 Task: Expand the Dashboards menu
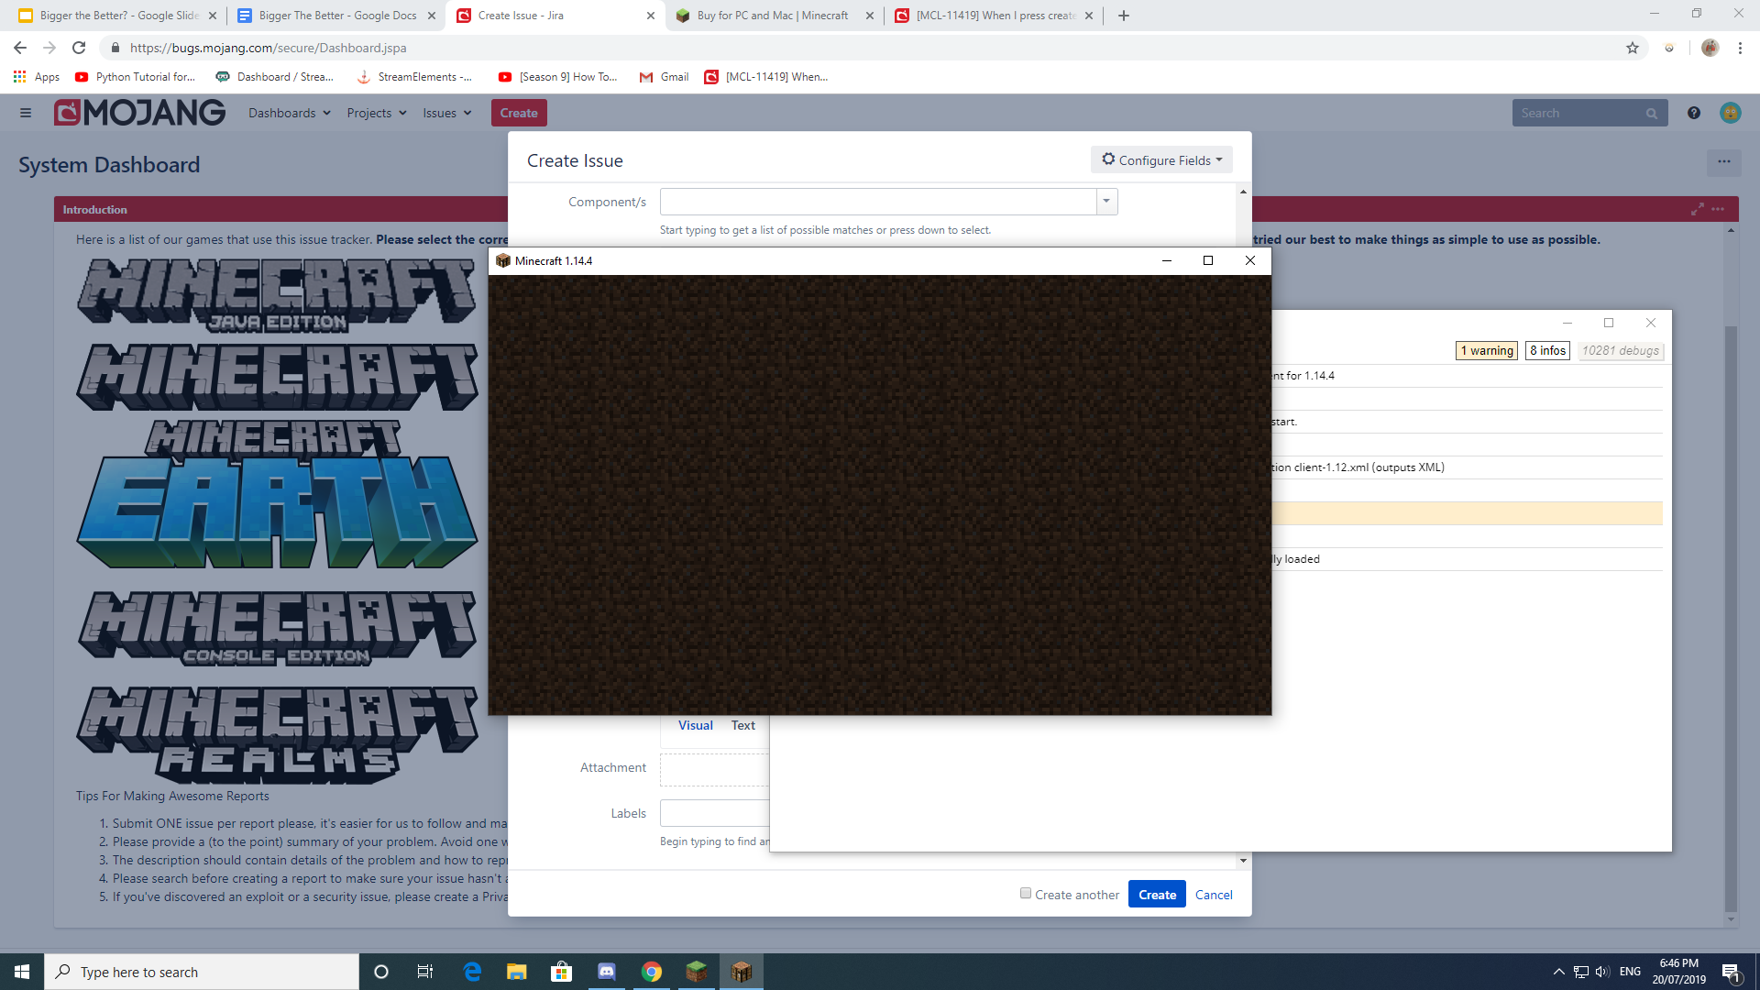289,113
